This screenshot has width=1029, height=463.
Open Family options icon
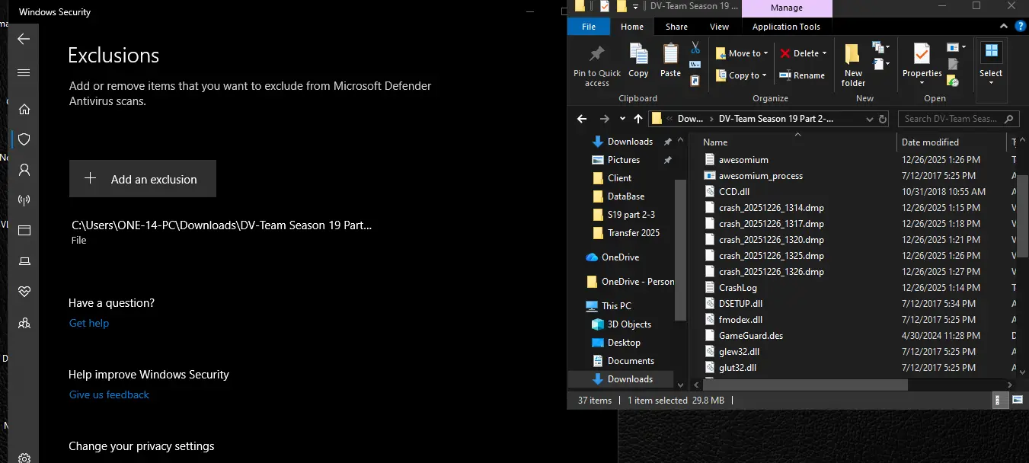click(x=24, y=323)
